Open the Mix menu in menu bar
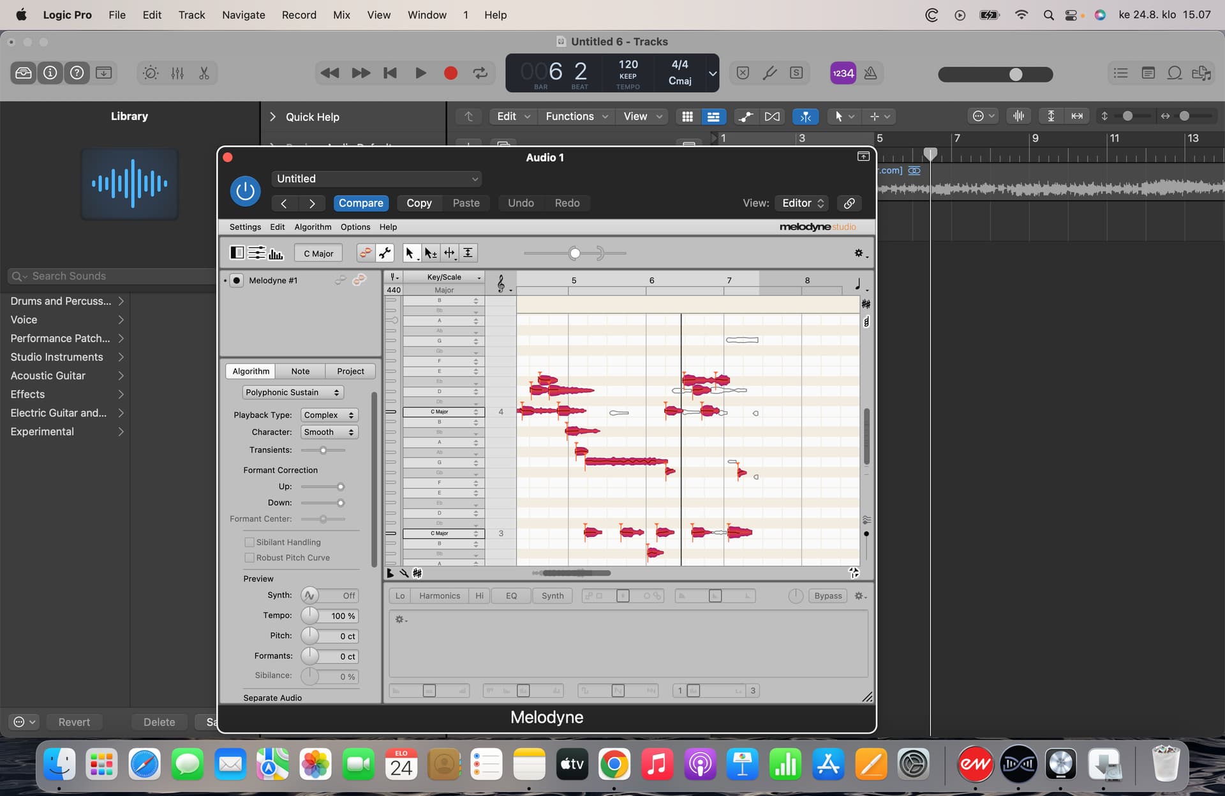Screen dimensions: 1225x796 click(x=341, y=15)
